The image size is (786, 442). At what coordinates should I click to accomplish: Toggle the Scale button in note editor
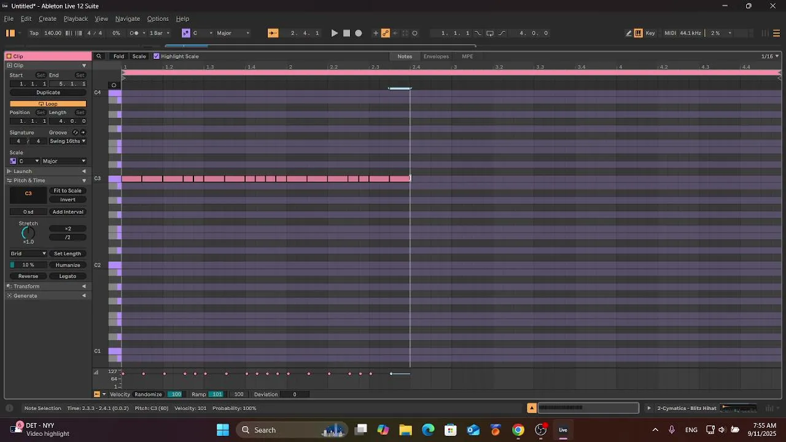[139, 56]
